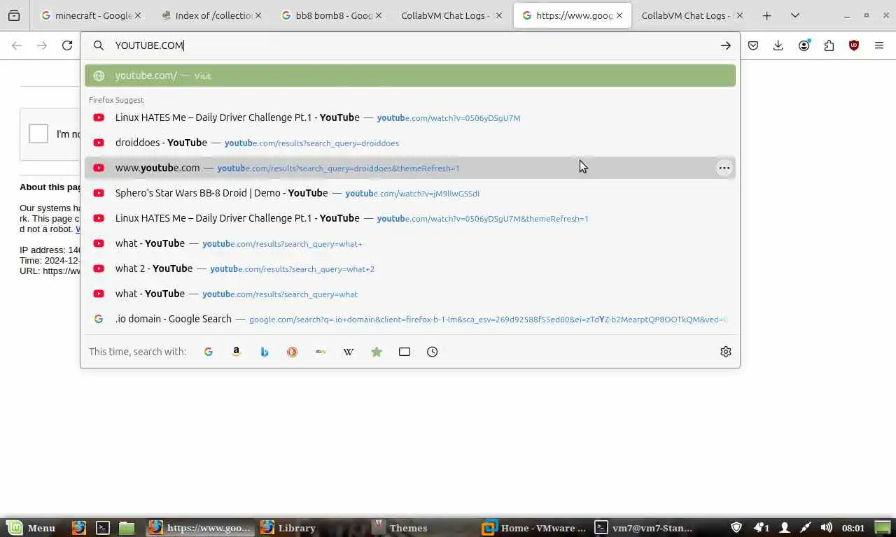Open the Firefox account icon
Image resolution: width=896 pixels, height=537 pixels.
pyautogui.click(x=804, y=45)
